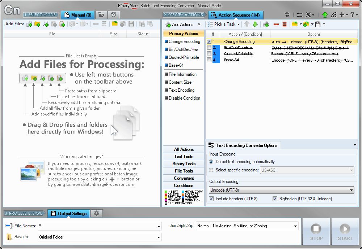
Task: Select the 'Select specific encoding' radio button
Action: pos(211,170)
